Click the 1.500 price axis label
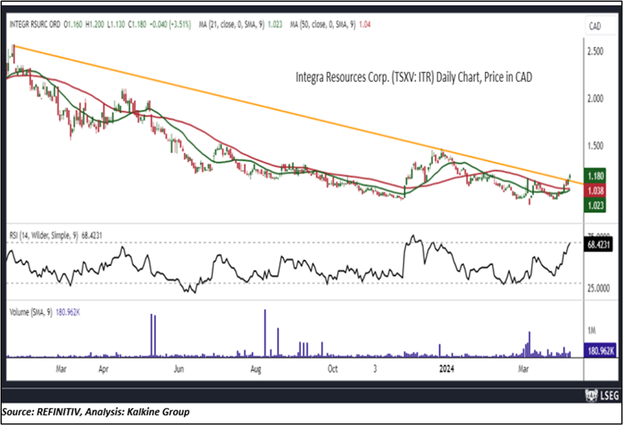 click(595, 146)
